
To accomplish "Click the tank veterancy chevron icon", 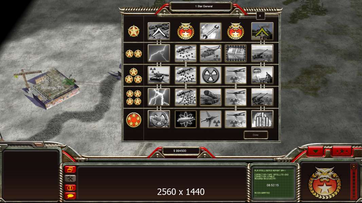I will pyautogui.click(x=159, y=31).
